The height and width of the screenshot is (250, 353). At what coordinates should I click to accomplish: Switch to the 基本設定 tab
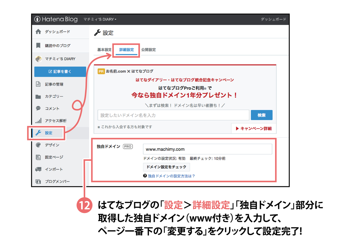point(104,50)
